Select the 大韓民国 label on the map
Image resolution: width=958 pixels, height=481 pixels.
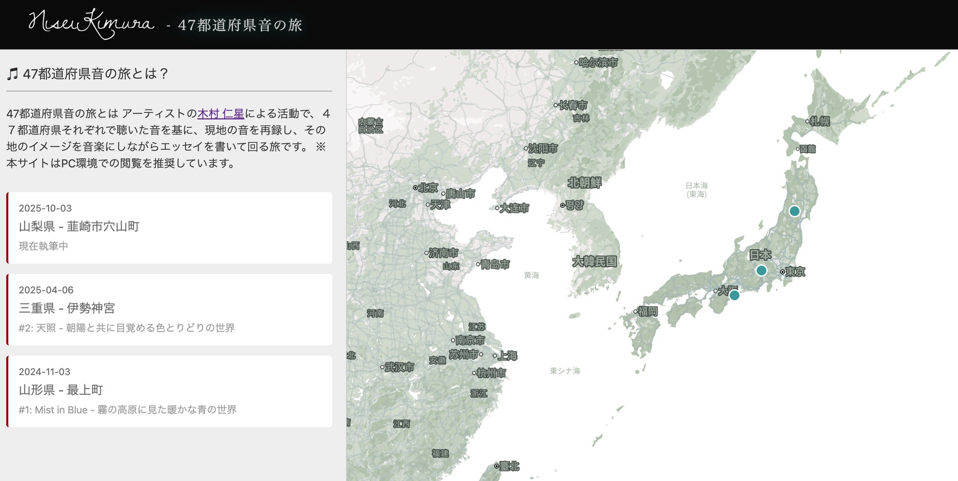(594, 262)
